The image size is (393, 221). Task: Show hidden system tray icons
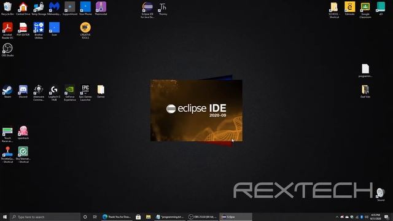[x=337, y=217]
